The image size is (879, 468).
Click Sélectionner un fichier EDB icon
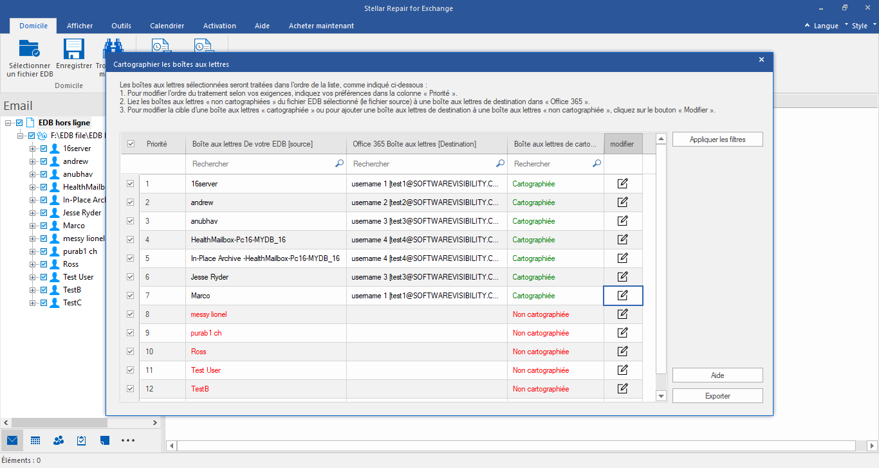pyautogui.click(x=30, y=49)
